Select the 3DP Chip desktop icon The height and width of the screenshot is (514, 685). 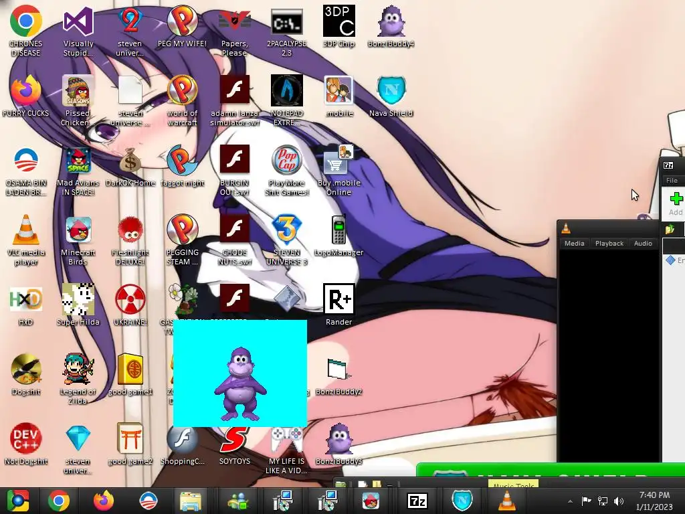(338, 21)
